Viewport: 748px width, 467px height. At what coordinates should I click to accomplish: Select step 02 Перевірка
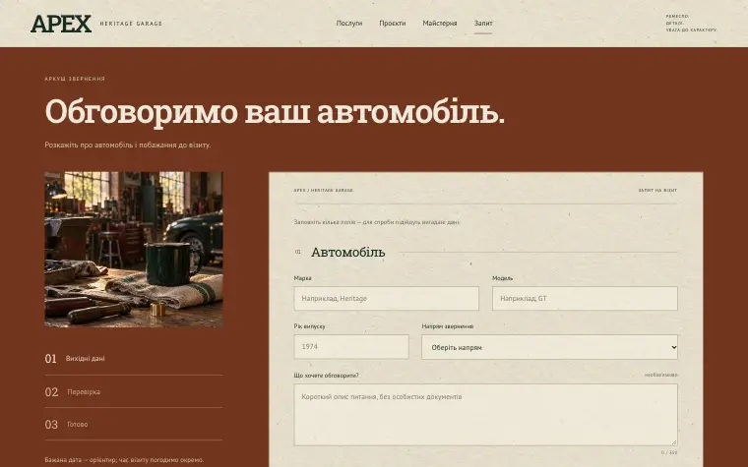click(134, 391)
